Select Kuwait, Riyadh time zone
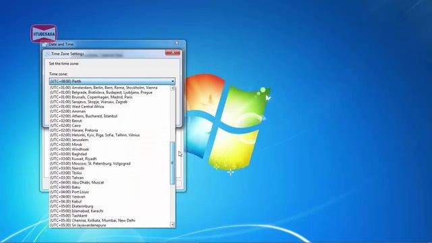 (110, 159)
